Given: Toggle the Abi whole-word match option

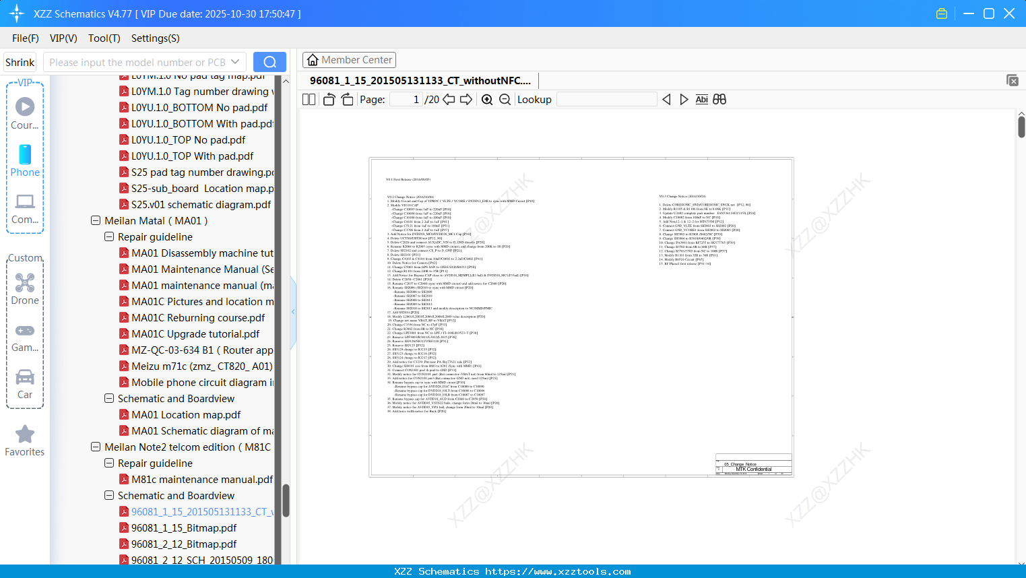Looking at the screenshot, I should pyautogui.click(x=701, y=99).
